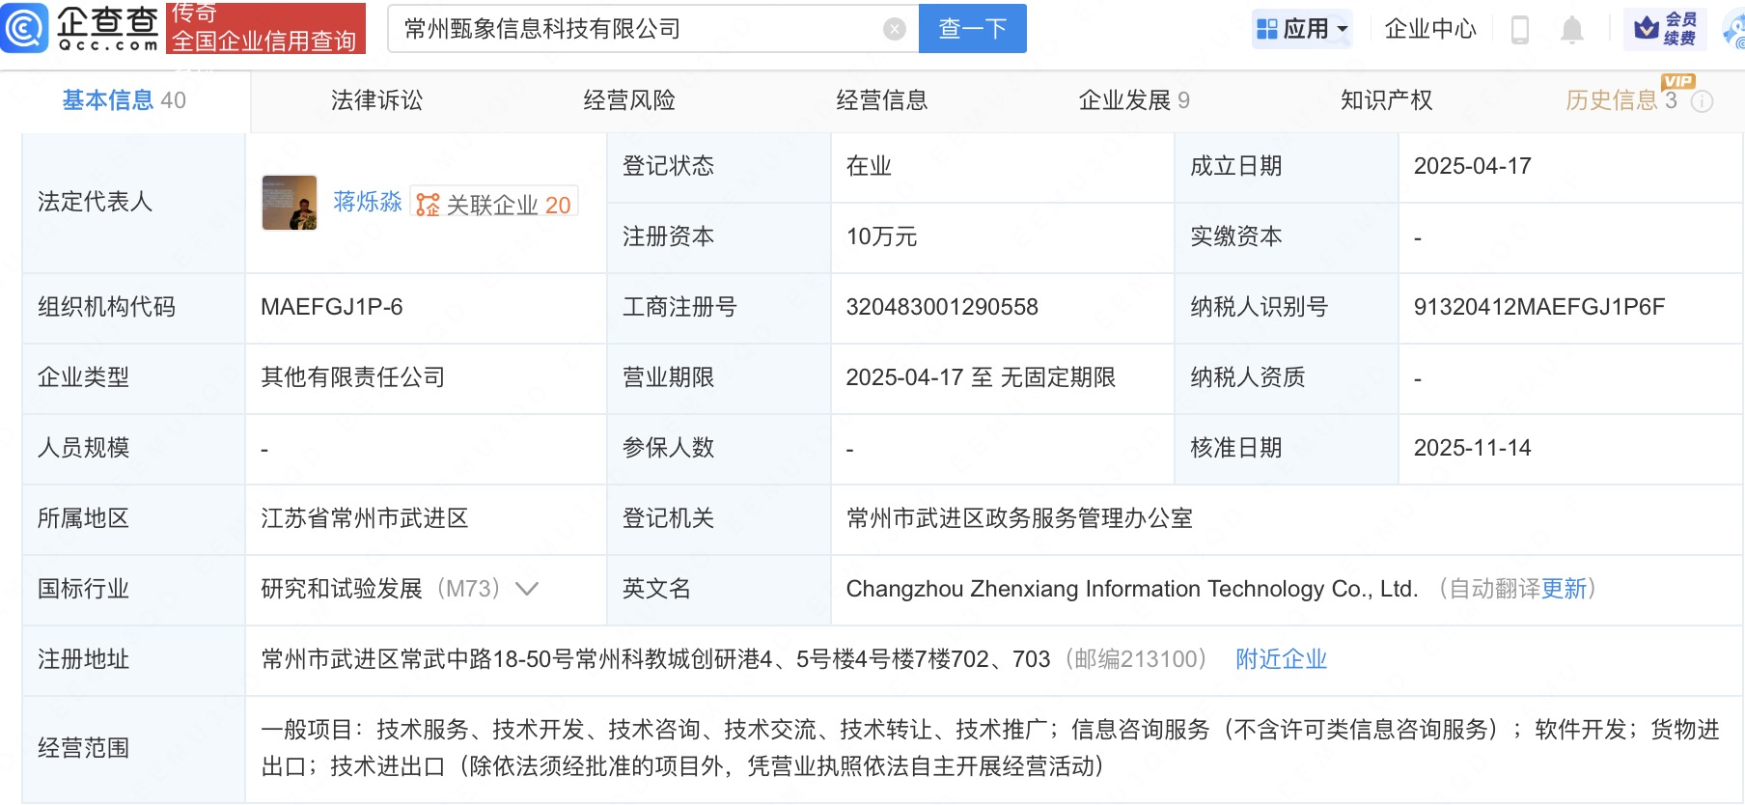Click the customer service avatar icon
The height and width of the screenshot is (805, 1745).
[1734, 30]
